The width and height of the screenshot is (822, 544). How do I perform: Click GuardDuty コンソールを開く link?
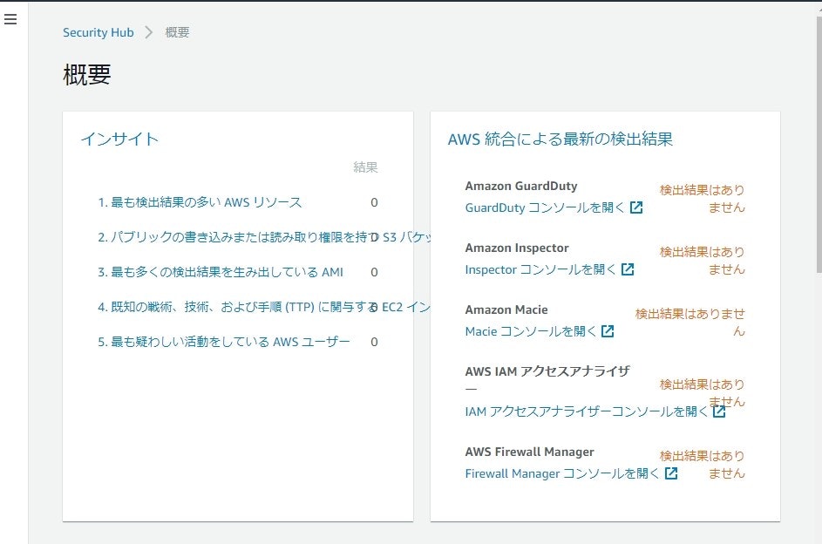pyautogui.click(x=545, y=207)
